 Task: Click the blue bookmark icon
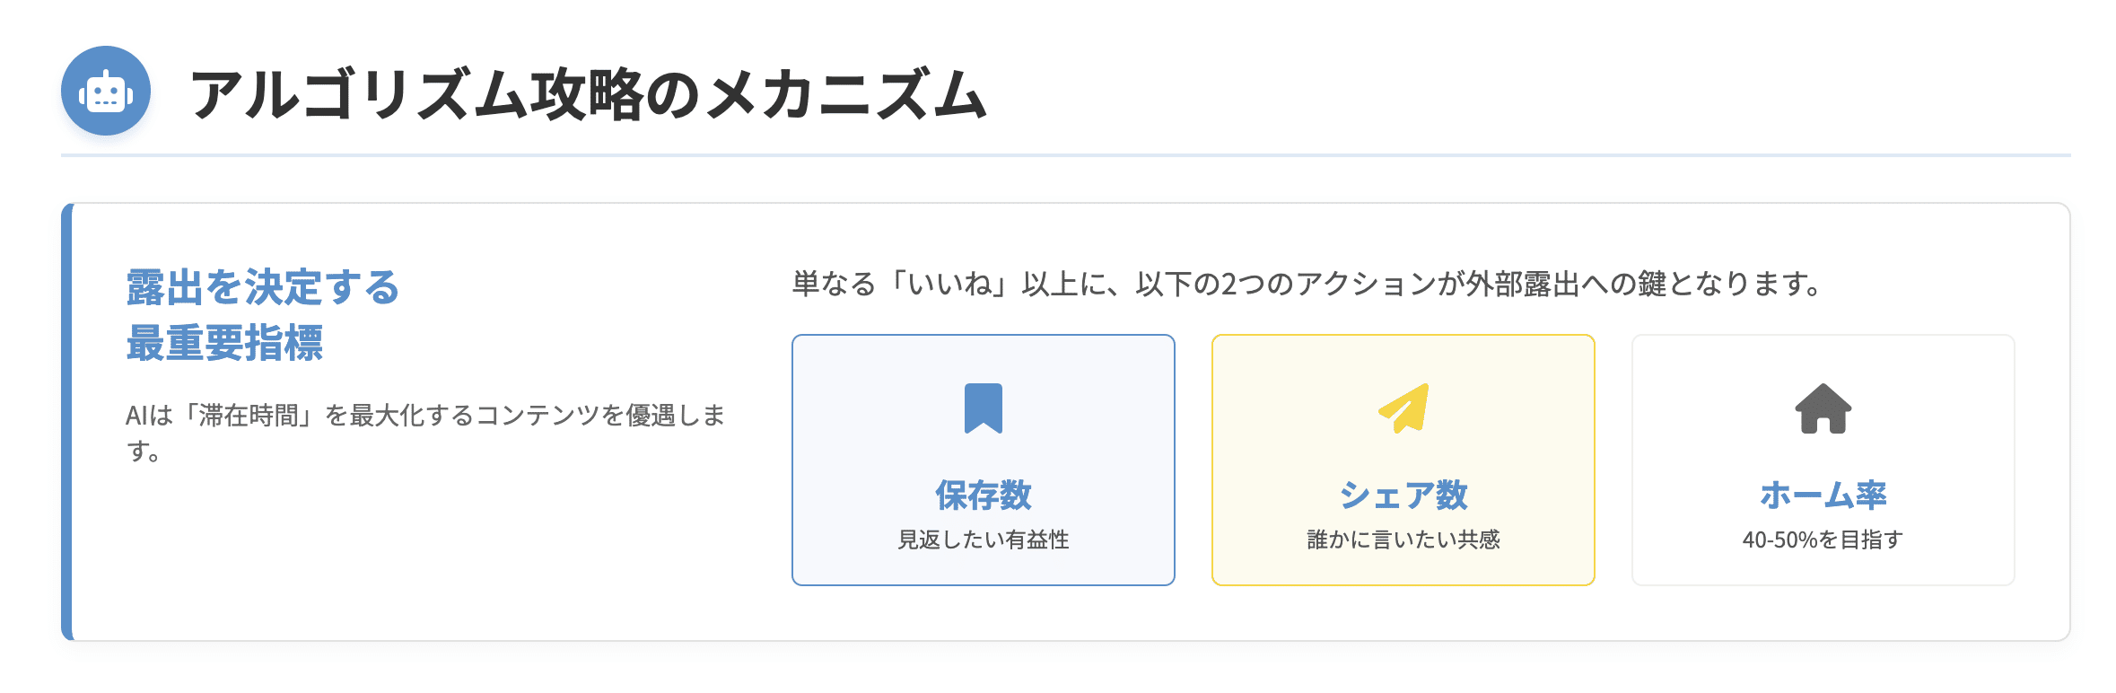pos(983,408)
